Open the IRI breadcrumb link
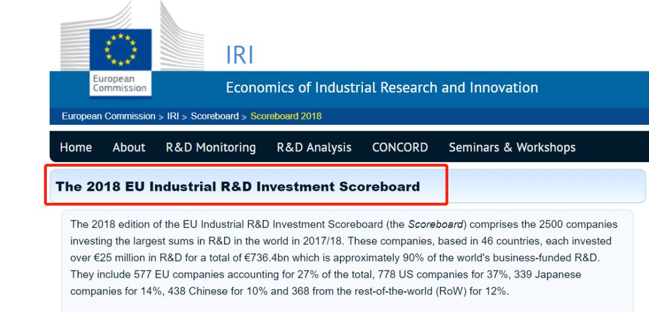This screenshot has height=312, width=649. pyautogui.click(x=173, y=116)
